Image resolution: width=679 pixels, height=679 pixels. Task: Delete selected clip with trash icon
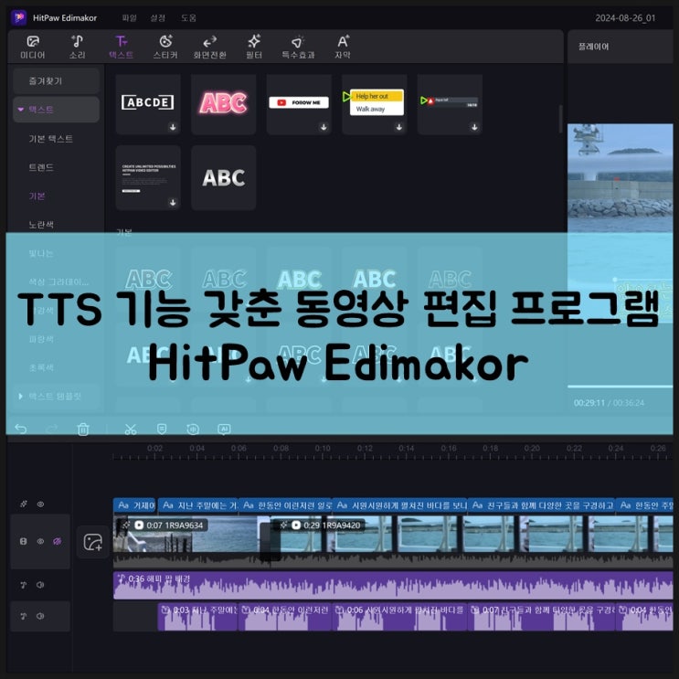coord(83,430)
